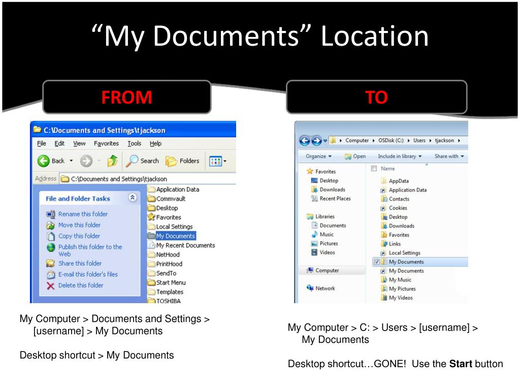Image resolution: width=520 pixels, height=390 pixels.
Task: Click the Name column header in Windows 7 list
Action: click(x=387, y=169)
